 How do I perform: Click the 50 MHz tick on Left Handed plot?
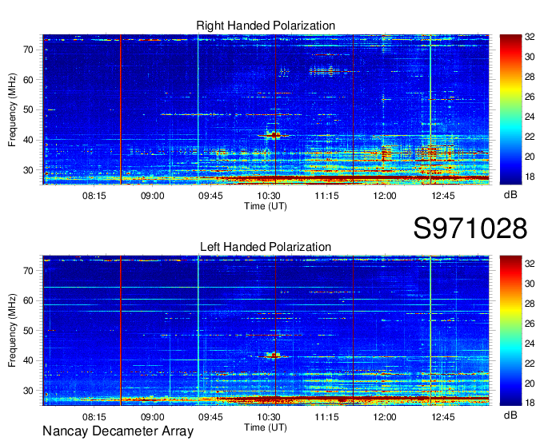click(x=28, y=331)
